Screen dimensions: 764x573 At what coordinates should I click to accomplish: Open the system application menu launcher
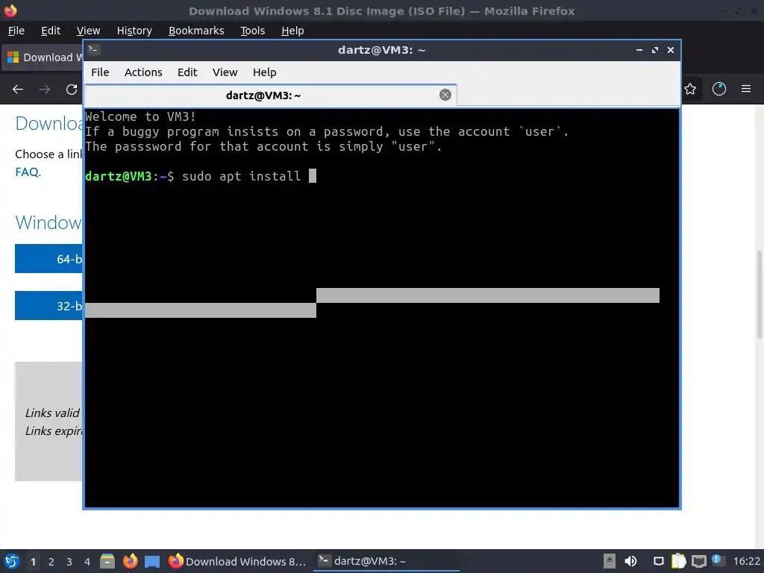[12, 561]
